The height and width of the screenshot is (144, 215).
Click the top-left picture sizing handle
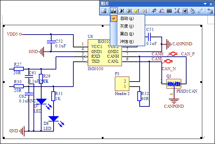(4, 26)
